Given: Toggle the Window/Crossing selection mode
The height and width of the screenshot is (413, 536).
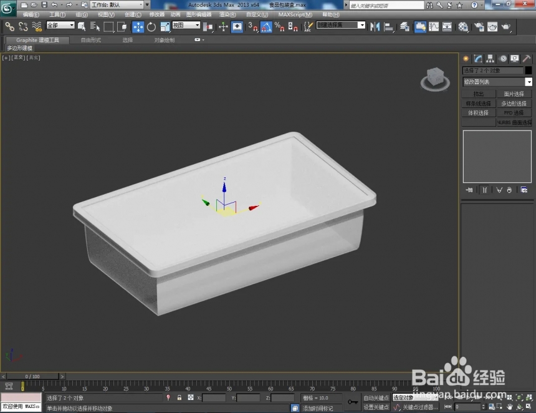Looking at the screenshot, I should pyautogui.click(x=122, y=27).
